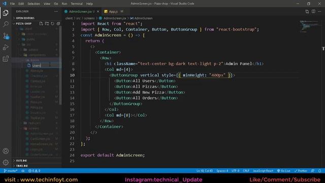Click Ln 10, Col 63 cursor position
The width and height of the screenshot is (325, 183).
204,171
